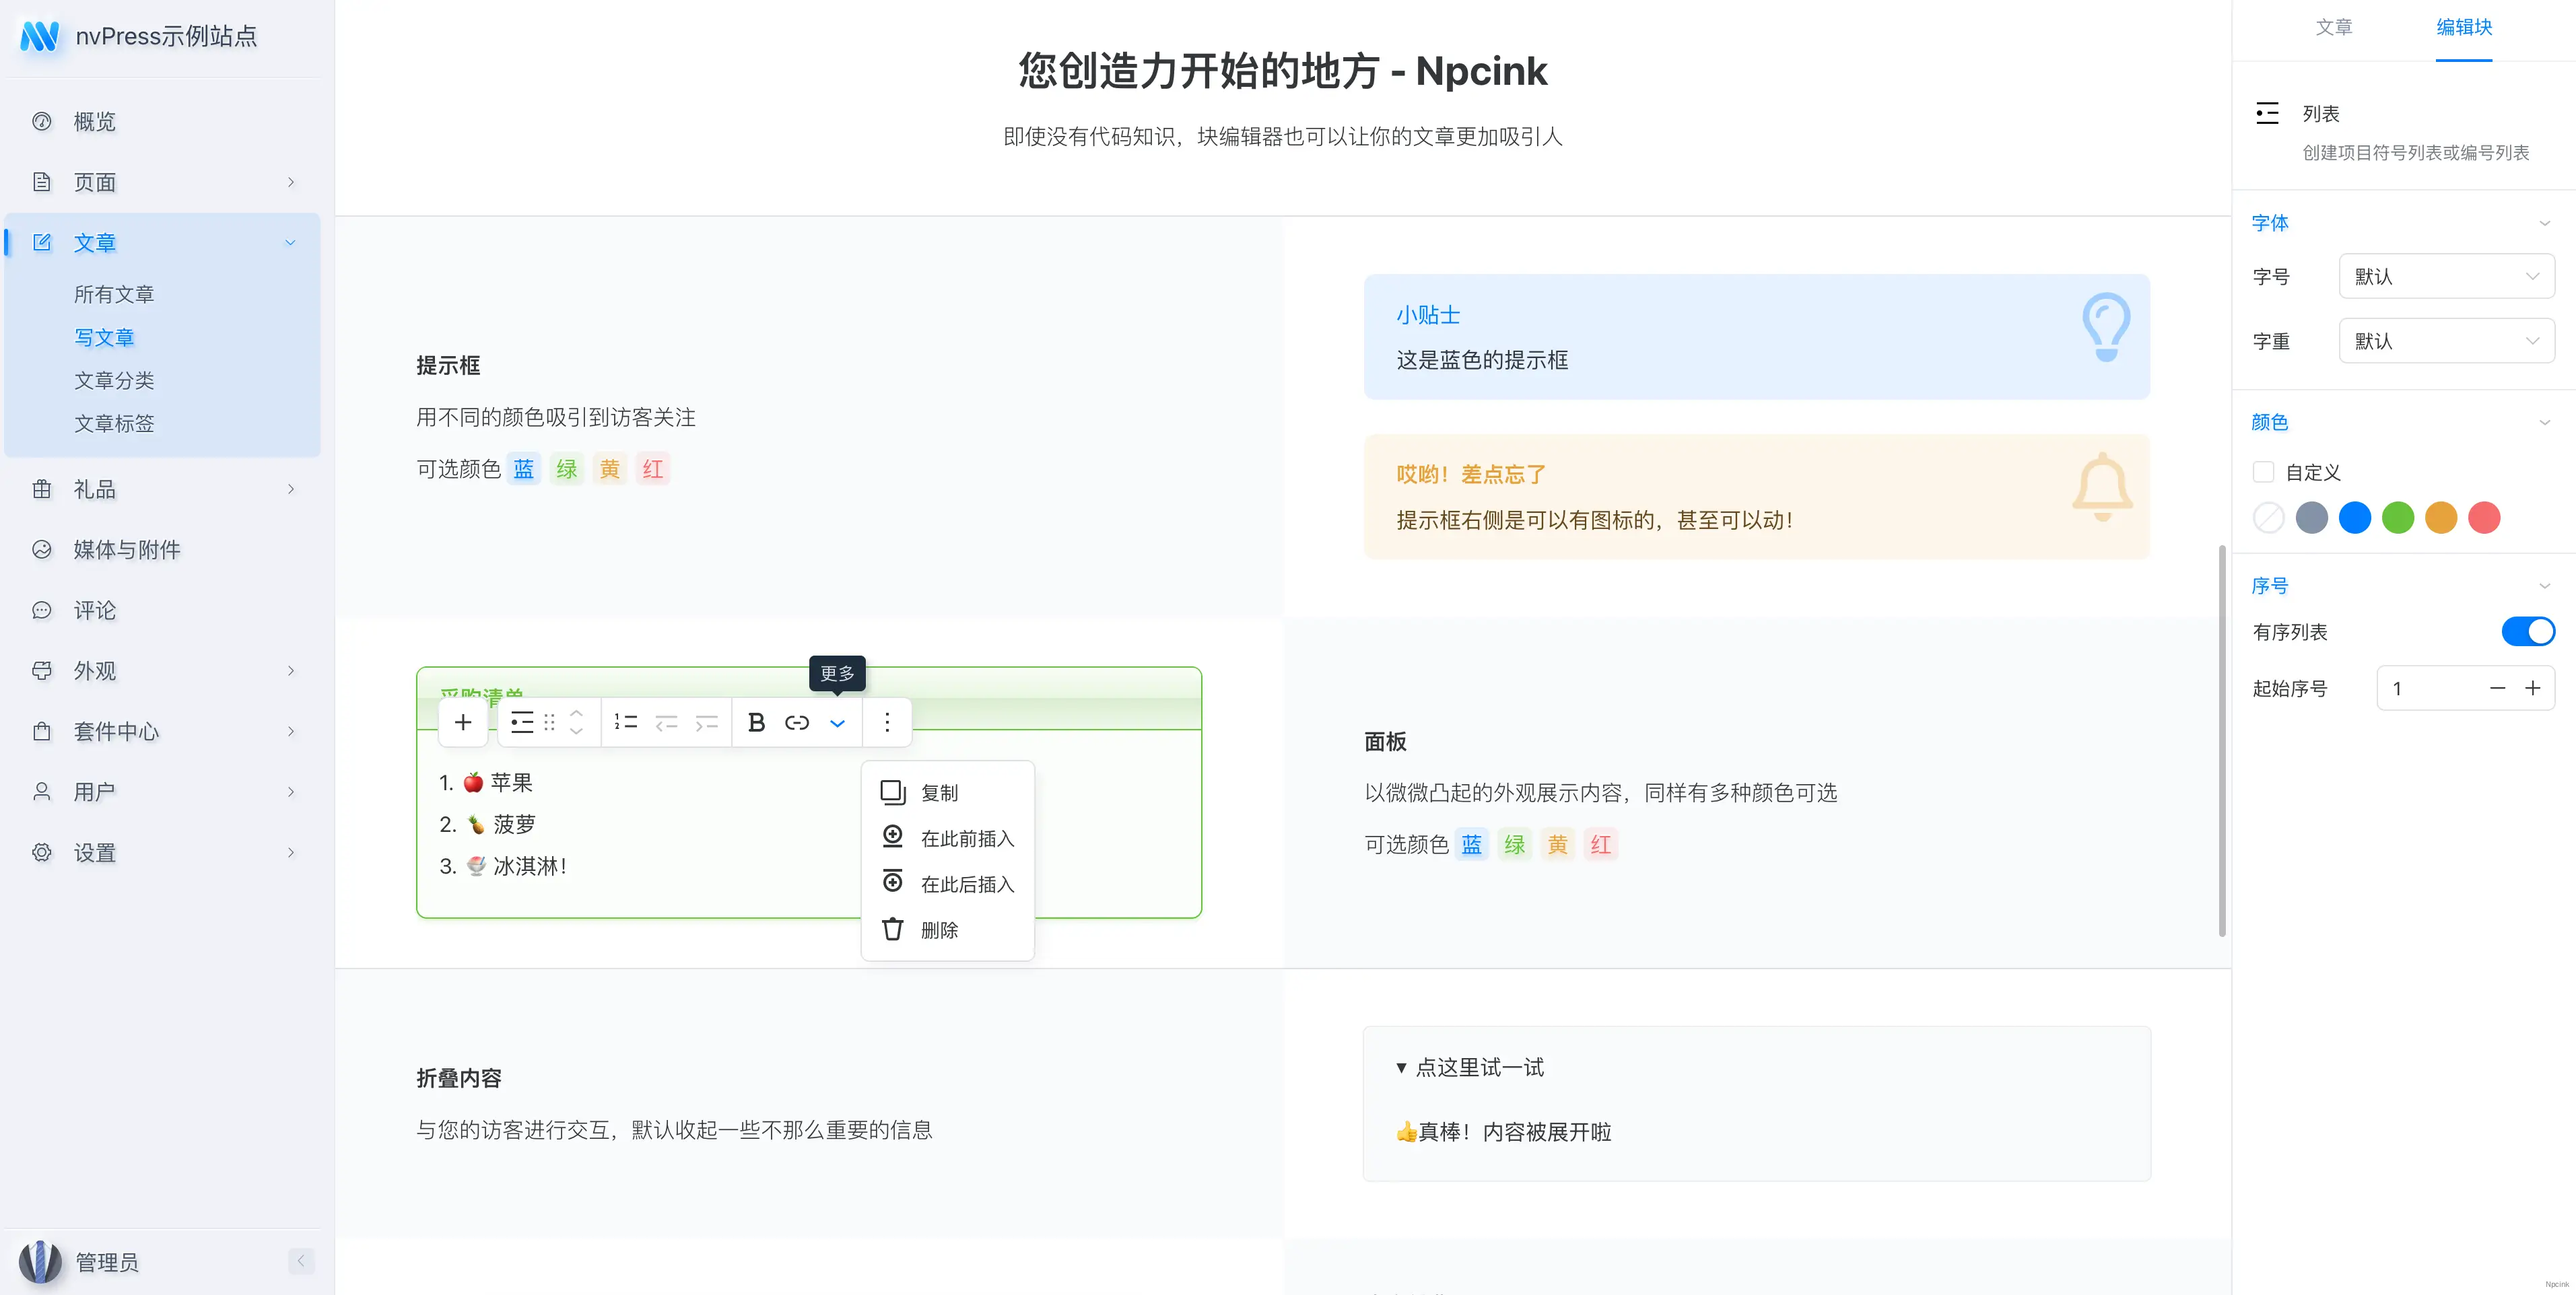Open 所有文章 in the sidebar
This screenshot has height=1295, width=2576.
click(114, 294)
